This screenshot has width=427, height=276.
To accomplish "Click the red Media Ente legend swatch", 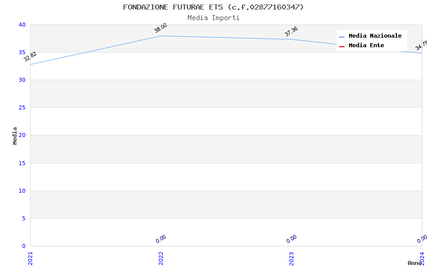I will pyautogui.click(x=342, y=46).
